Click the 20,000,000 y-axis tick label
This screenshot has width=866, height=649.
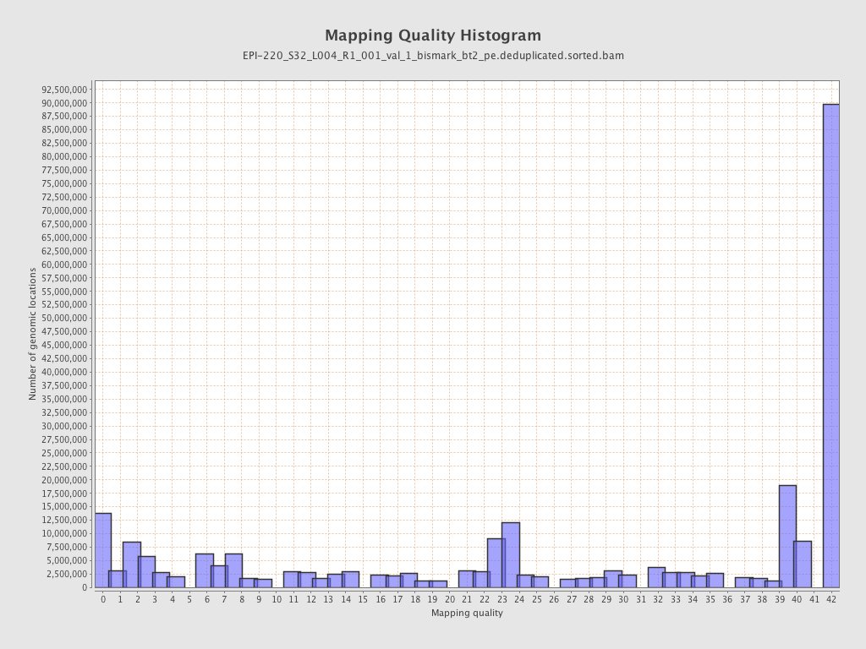click(x=64, y=480)
